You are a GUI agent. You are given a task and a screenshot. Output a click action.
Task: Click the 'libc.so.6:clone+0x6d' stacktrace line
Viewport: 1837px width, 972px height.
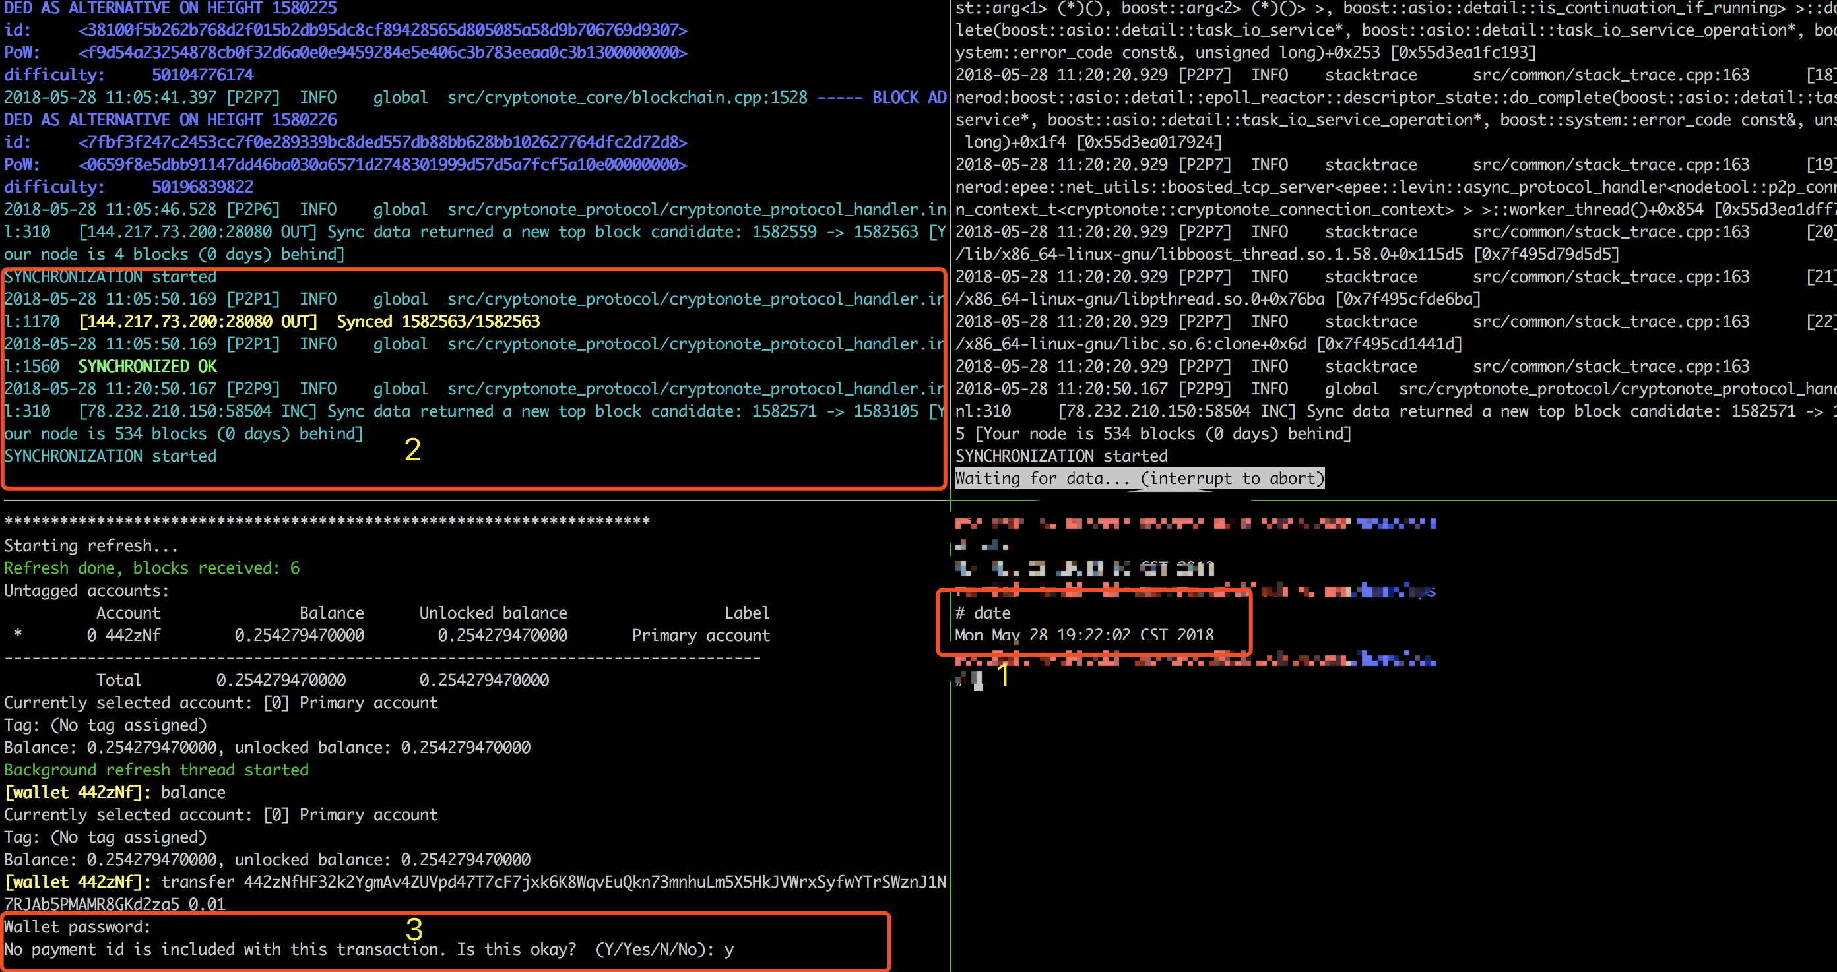pos(1209,344)
